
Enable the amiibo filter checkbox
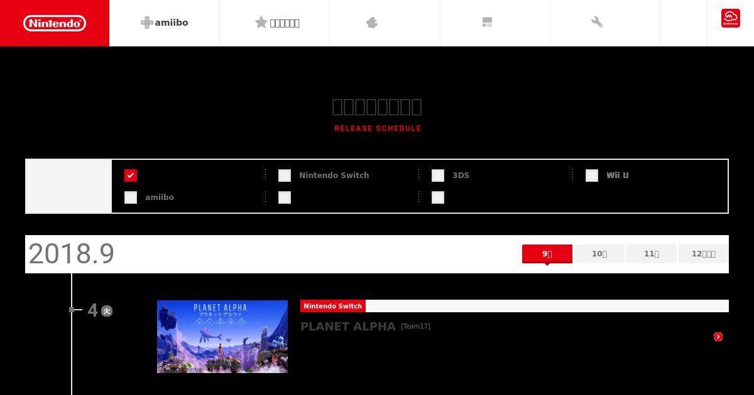pyautogui.click(x=131, y=197)
